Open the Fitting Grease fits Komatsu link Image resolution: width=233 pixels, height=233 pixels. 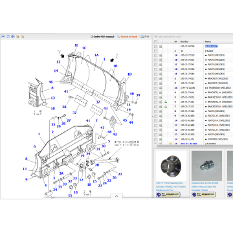(206, 186)
